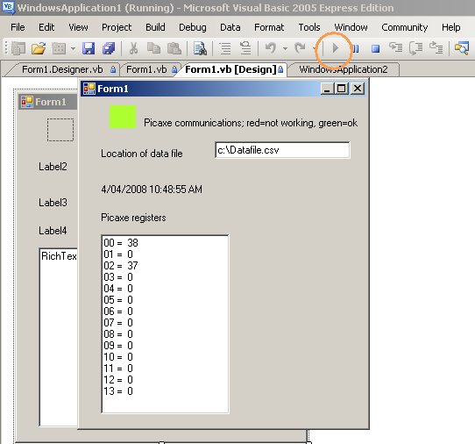Screen dimensions: 475x444
Task: Click the Solution Explorer toolbar icon
Action: [x=461, y=48]
